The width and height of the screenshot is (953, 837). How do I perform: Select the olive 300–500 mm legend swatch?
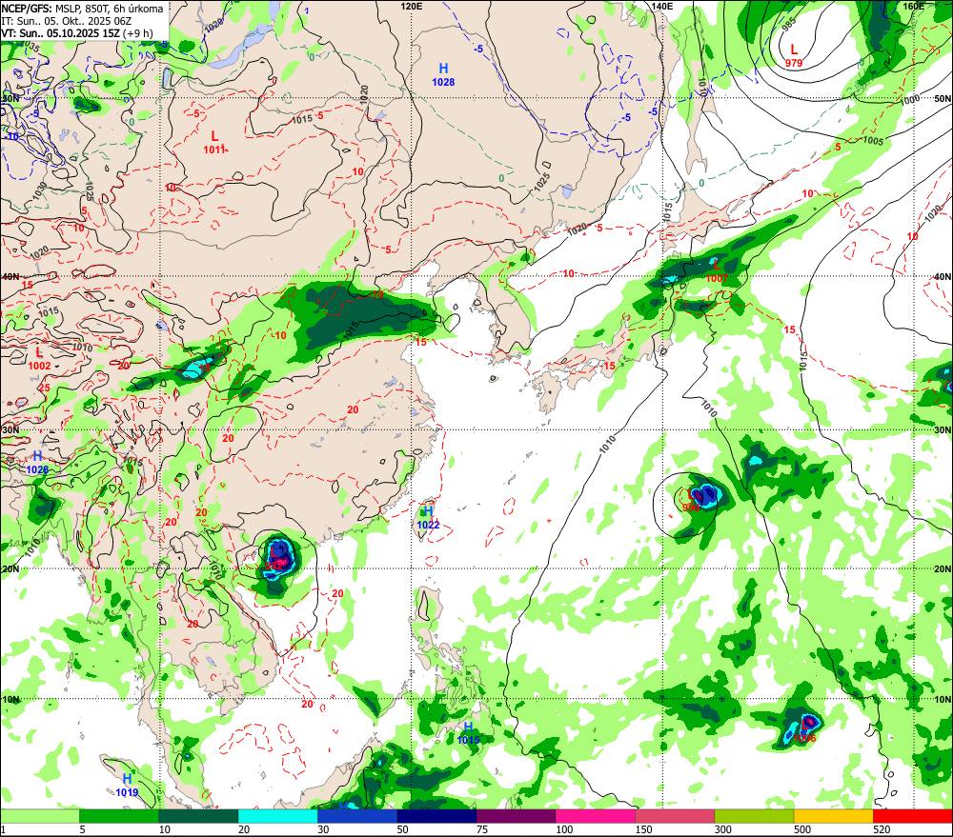point(754,816)
